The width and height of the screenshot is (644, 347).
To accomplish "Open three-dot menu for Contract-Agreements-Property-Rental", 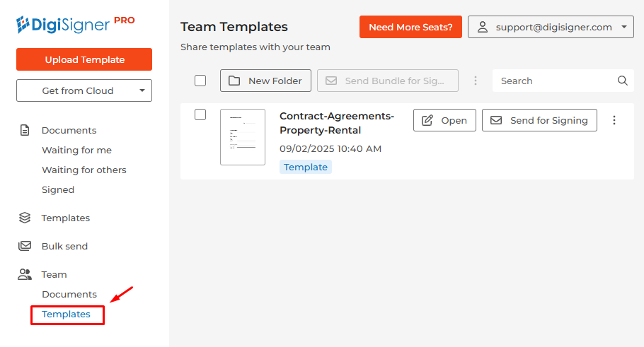I will pos(614,120).
